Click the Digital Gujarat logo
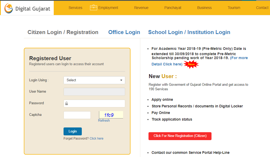This screenshot has height=157, width=270. point(26,8)
